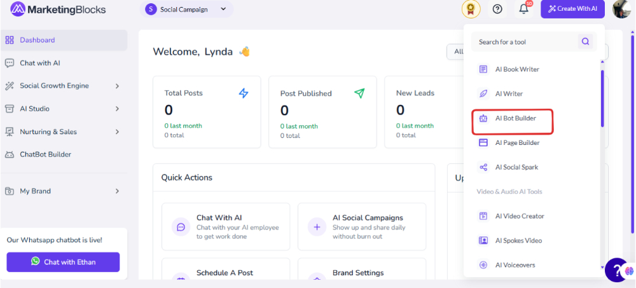Viewport: 636px width, 288px height.
Task: Open the help question mark icon
Action: pos(497,9)
